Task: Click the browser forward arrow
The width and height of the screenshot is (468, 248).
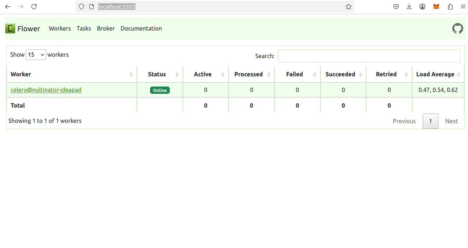Action: point(21,7)
